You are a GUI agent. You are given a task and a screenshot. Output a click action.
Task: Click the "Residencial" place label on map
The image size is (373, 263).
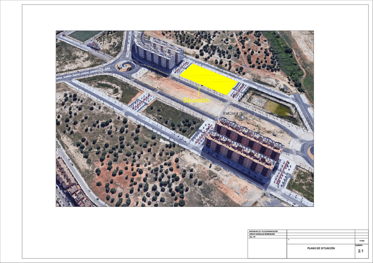(235, 114)
